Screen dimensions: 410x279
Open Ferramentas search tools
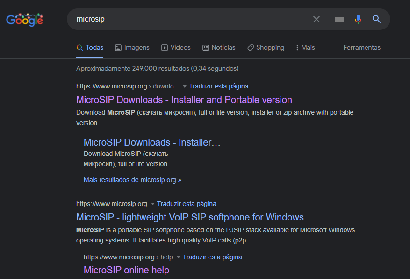tap(362, 48)
